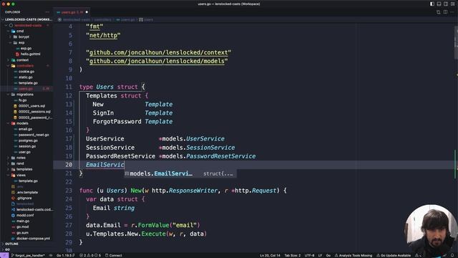Open 00002_sessions.sql file
This screenshot has width=458, height=258.
(34, 112)
